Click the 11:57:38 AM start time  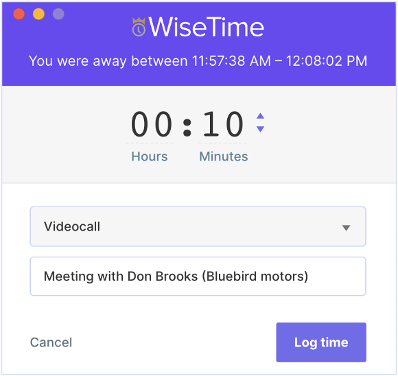(x=231, y=61)
